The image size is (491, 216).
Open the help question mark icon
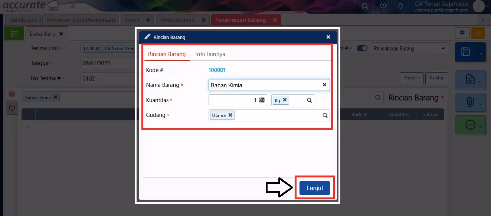point(383,6)
